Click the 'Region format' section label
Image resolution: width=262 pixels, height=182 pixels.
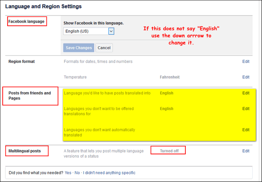[x=21, y=61]
